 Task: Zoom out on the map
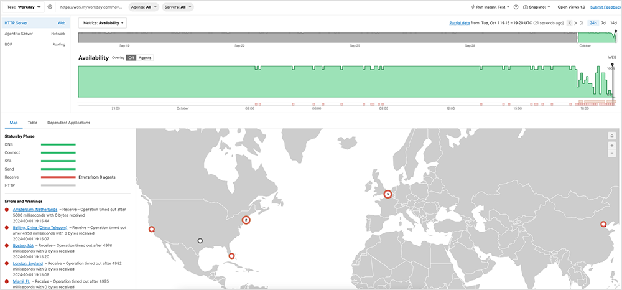(612, 153)
